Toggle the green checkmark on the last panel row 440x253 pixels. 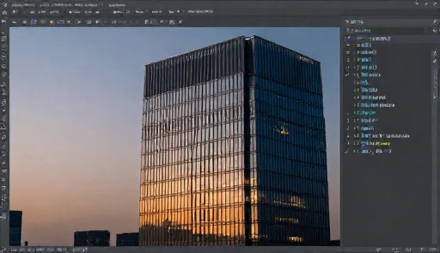[x=347, y=151]
